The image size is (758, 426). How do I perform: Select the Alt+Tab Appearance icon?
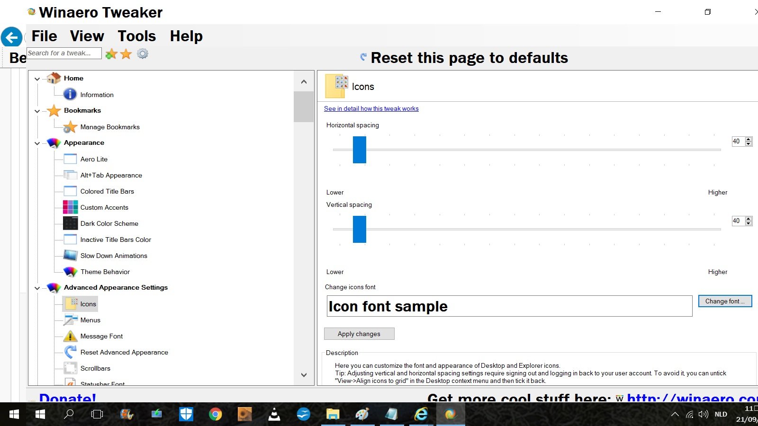click(70, 175)
